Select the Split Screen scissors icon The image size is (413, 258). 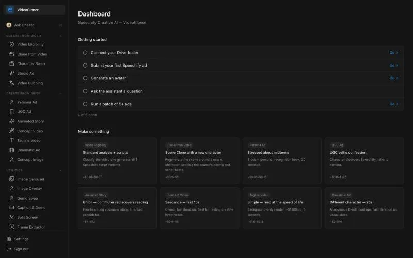pos(11,217)
